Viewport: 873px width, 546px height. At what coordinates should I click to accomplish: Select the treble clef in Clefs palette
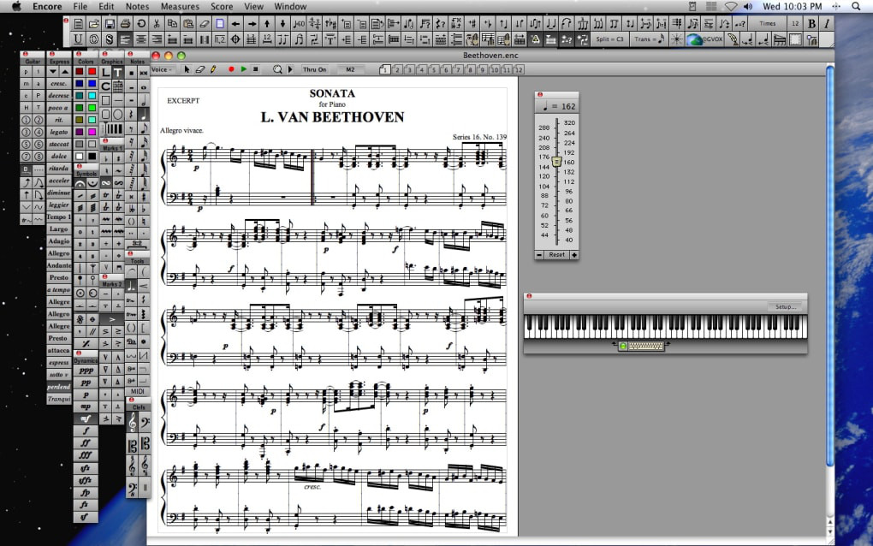pyautogui.click(x=132, y=423)
